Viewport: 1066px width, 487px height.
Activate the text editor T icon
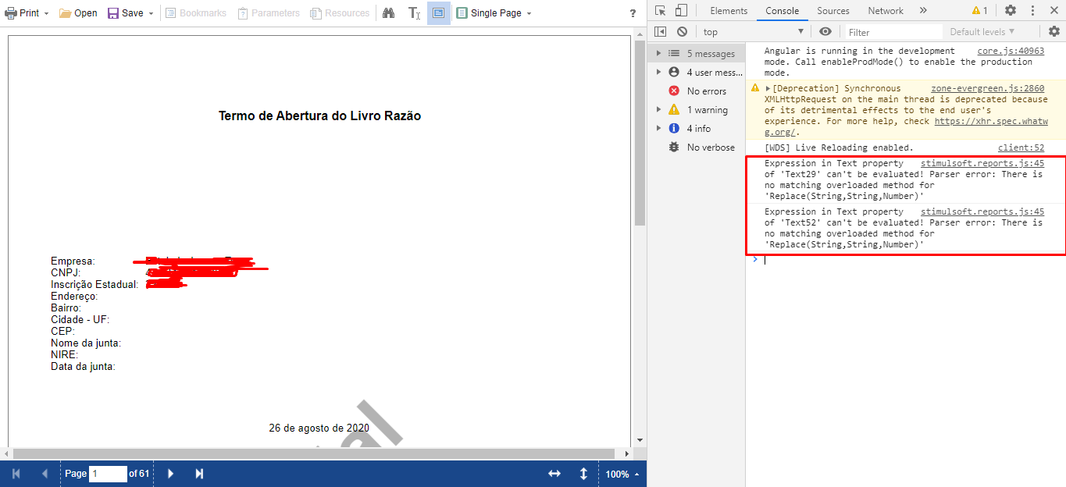click(x=414, y=13)
